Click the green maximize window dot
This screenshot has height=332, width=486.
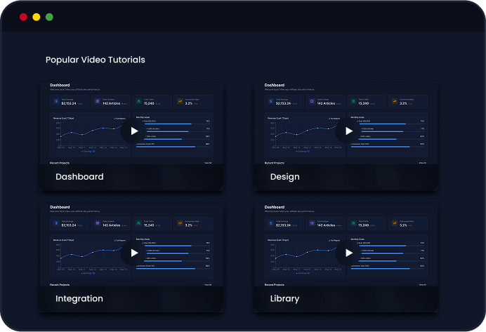coord(49,17)
